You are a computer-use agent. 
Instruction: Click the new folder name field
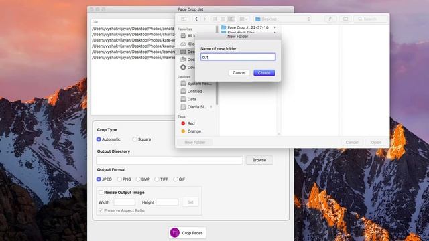(x=238, y=57)
